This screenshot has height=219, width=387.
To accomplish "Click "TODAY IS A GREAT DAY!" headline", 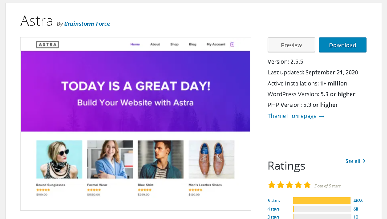I will click(136, 86).
